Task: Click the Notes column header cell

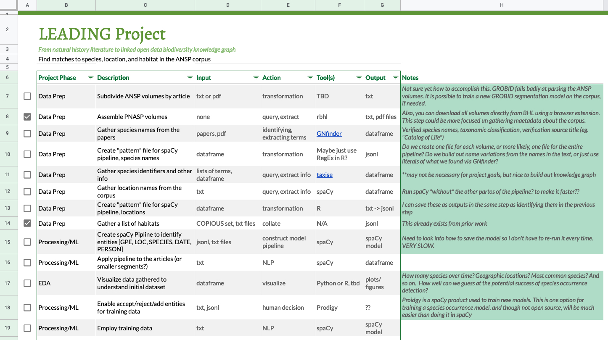Action: point(502,78)
